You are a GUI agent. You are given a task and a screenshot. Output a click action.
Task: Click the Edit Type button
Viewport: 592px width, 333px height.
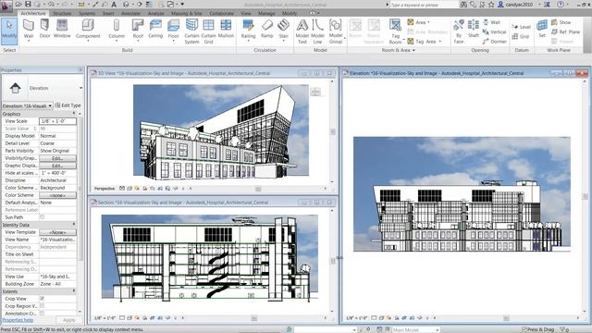(68, 105)
